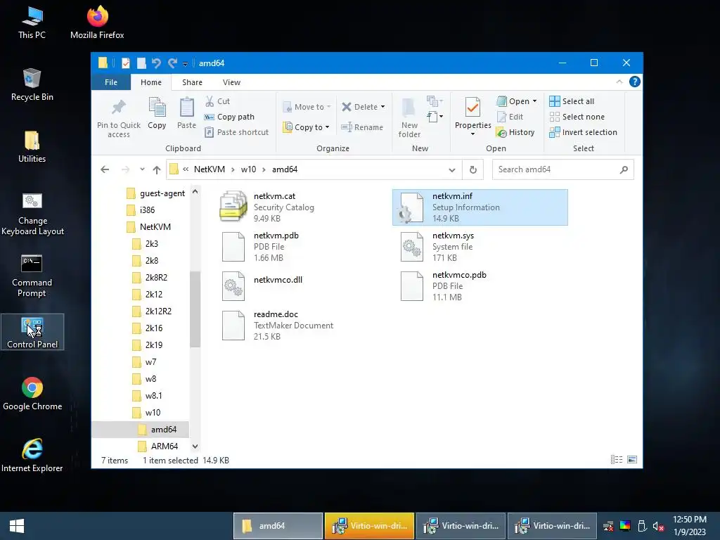Open recent locations dropdown arrow
The height and width of the screenshot is (540, 720).
click(x=142, y=169)
